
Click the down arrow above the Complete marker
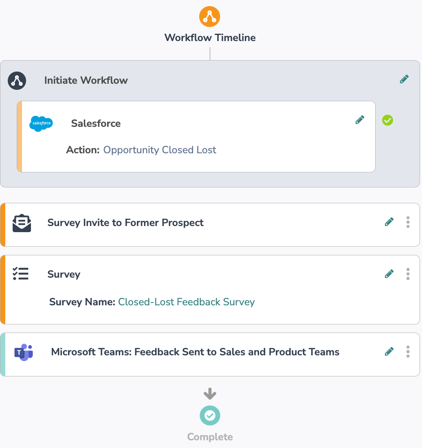[x=210, y=394]
